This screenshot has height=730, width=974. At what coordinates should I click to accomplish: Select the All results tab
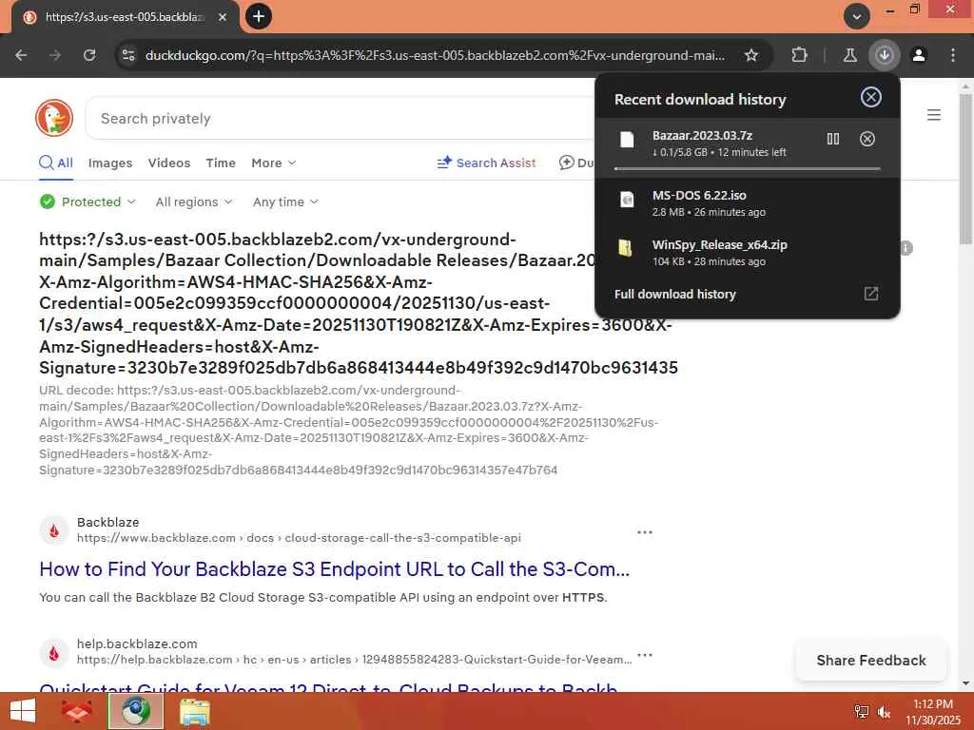(56, 163)
